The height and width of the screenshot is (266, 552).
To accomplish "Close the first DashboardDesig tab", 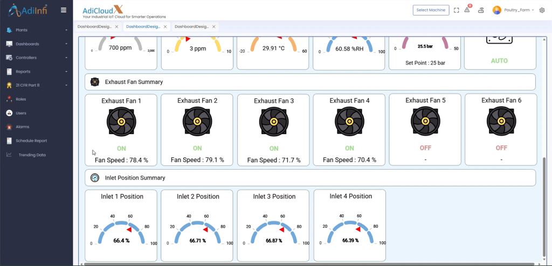I will (116, 27).
